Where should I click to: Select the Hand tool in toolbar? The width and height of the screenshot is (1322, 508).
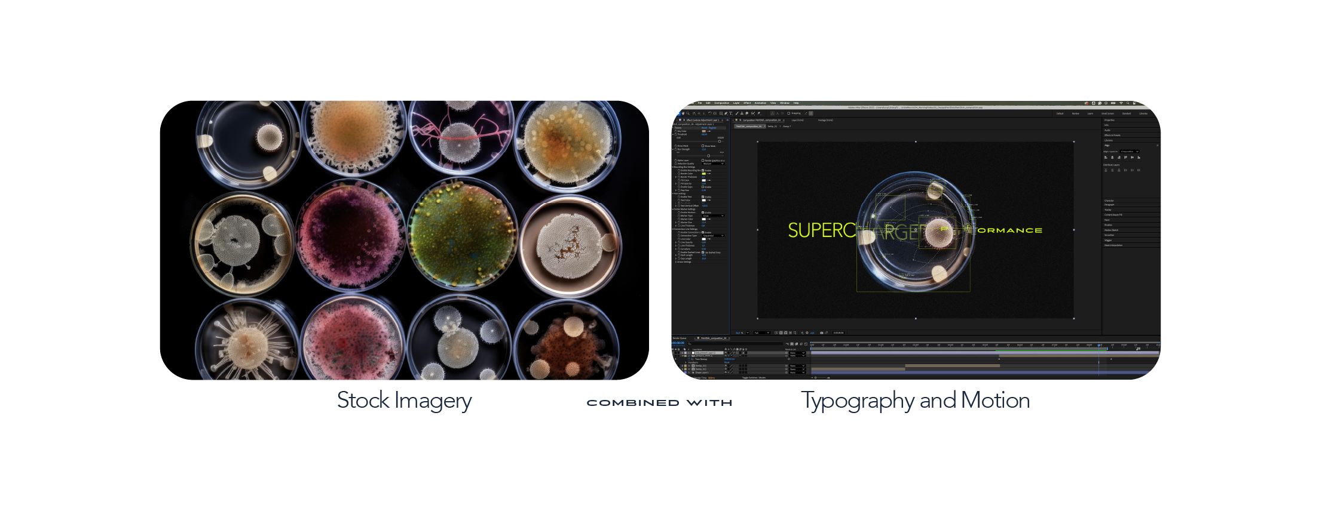(x=683, y=113)
